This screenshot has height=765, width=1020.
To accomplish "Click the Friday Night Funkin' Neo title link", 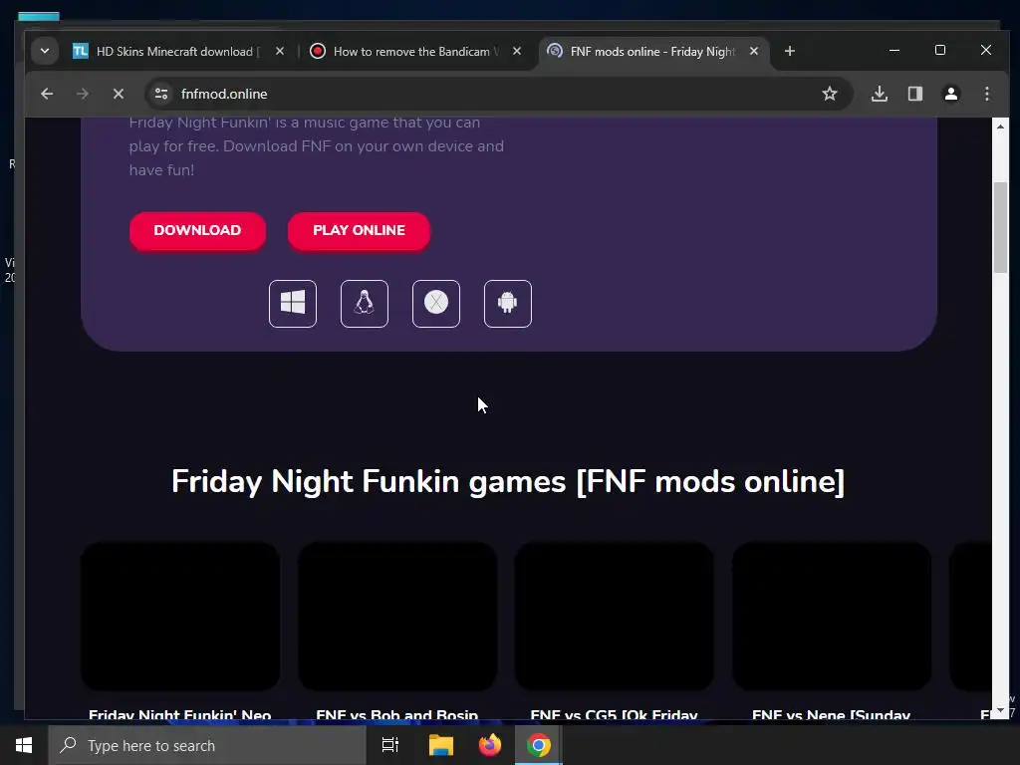I will 180,714.
